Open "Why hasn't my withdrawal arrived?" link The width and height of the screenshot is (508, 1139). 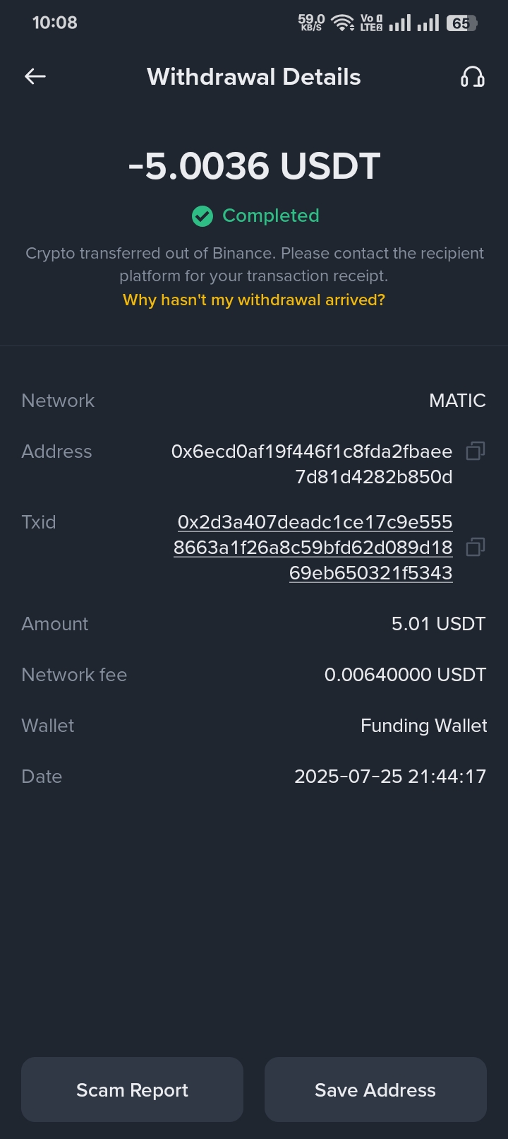(254, 300)
